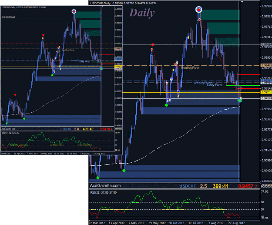Screen dimensions: 272x225
Task: Click the second green supply zone on the large chart
Action: 224,28
